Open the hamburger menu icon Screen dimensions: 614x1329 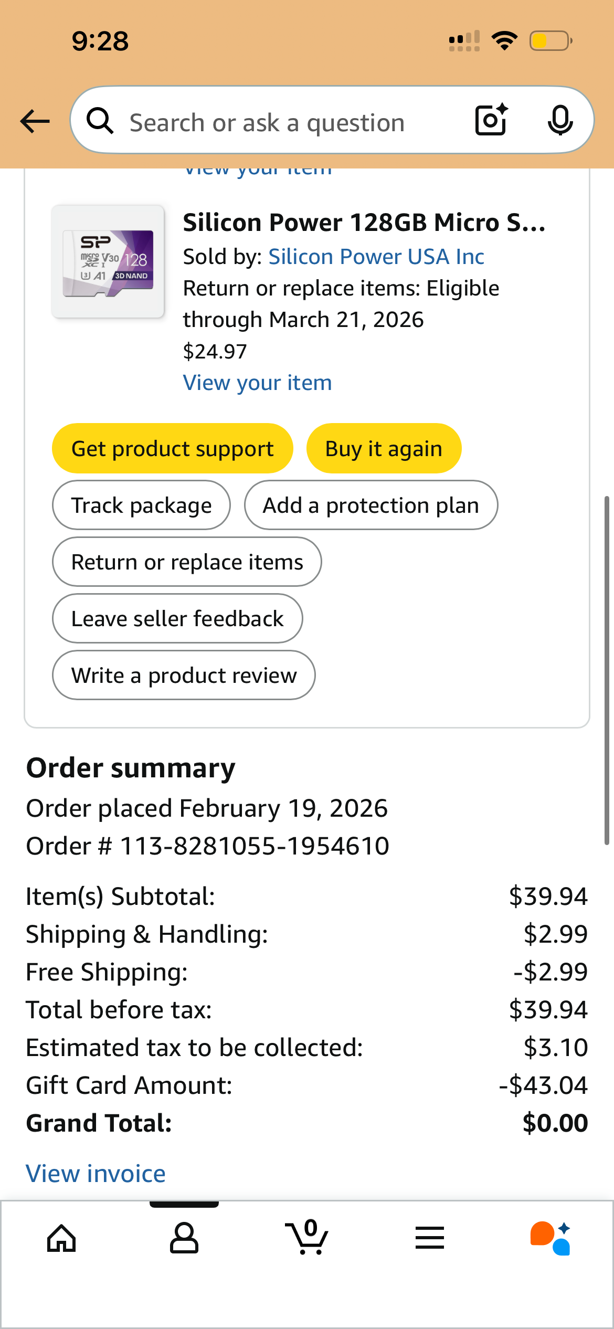(430, 1239)
